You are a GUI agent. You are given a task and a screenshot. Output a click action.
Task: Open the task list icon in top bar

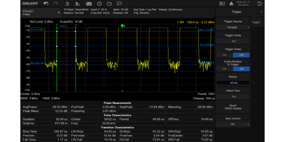tap(222, 4)
